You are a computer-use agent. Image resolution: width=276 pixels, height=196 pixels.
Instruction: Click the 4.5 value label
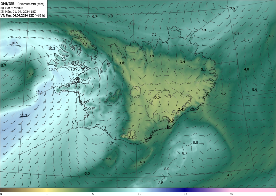(271, 36)
